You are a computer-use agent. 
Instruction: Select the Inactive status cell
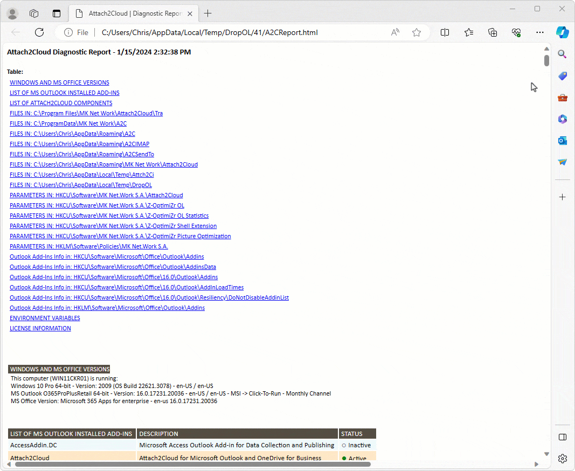click(x=357, y=445)
